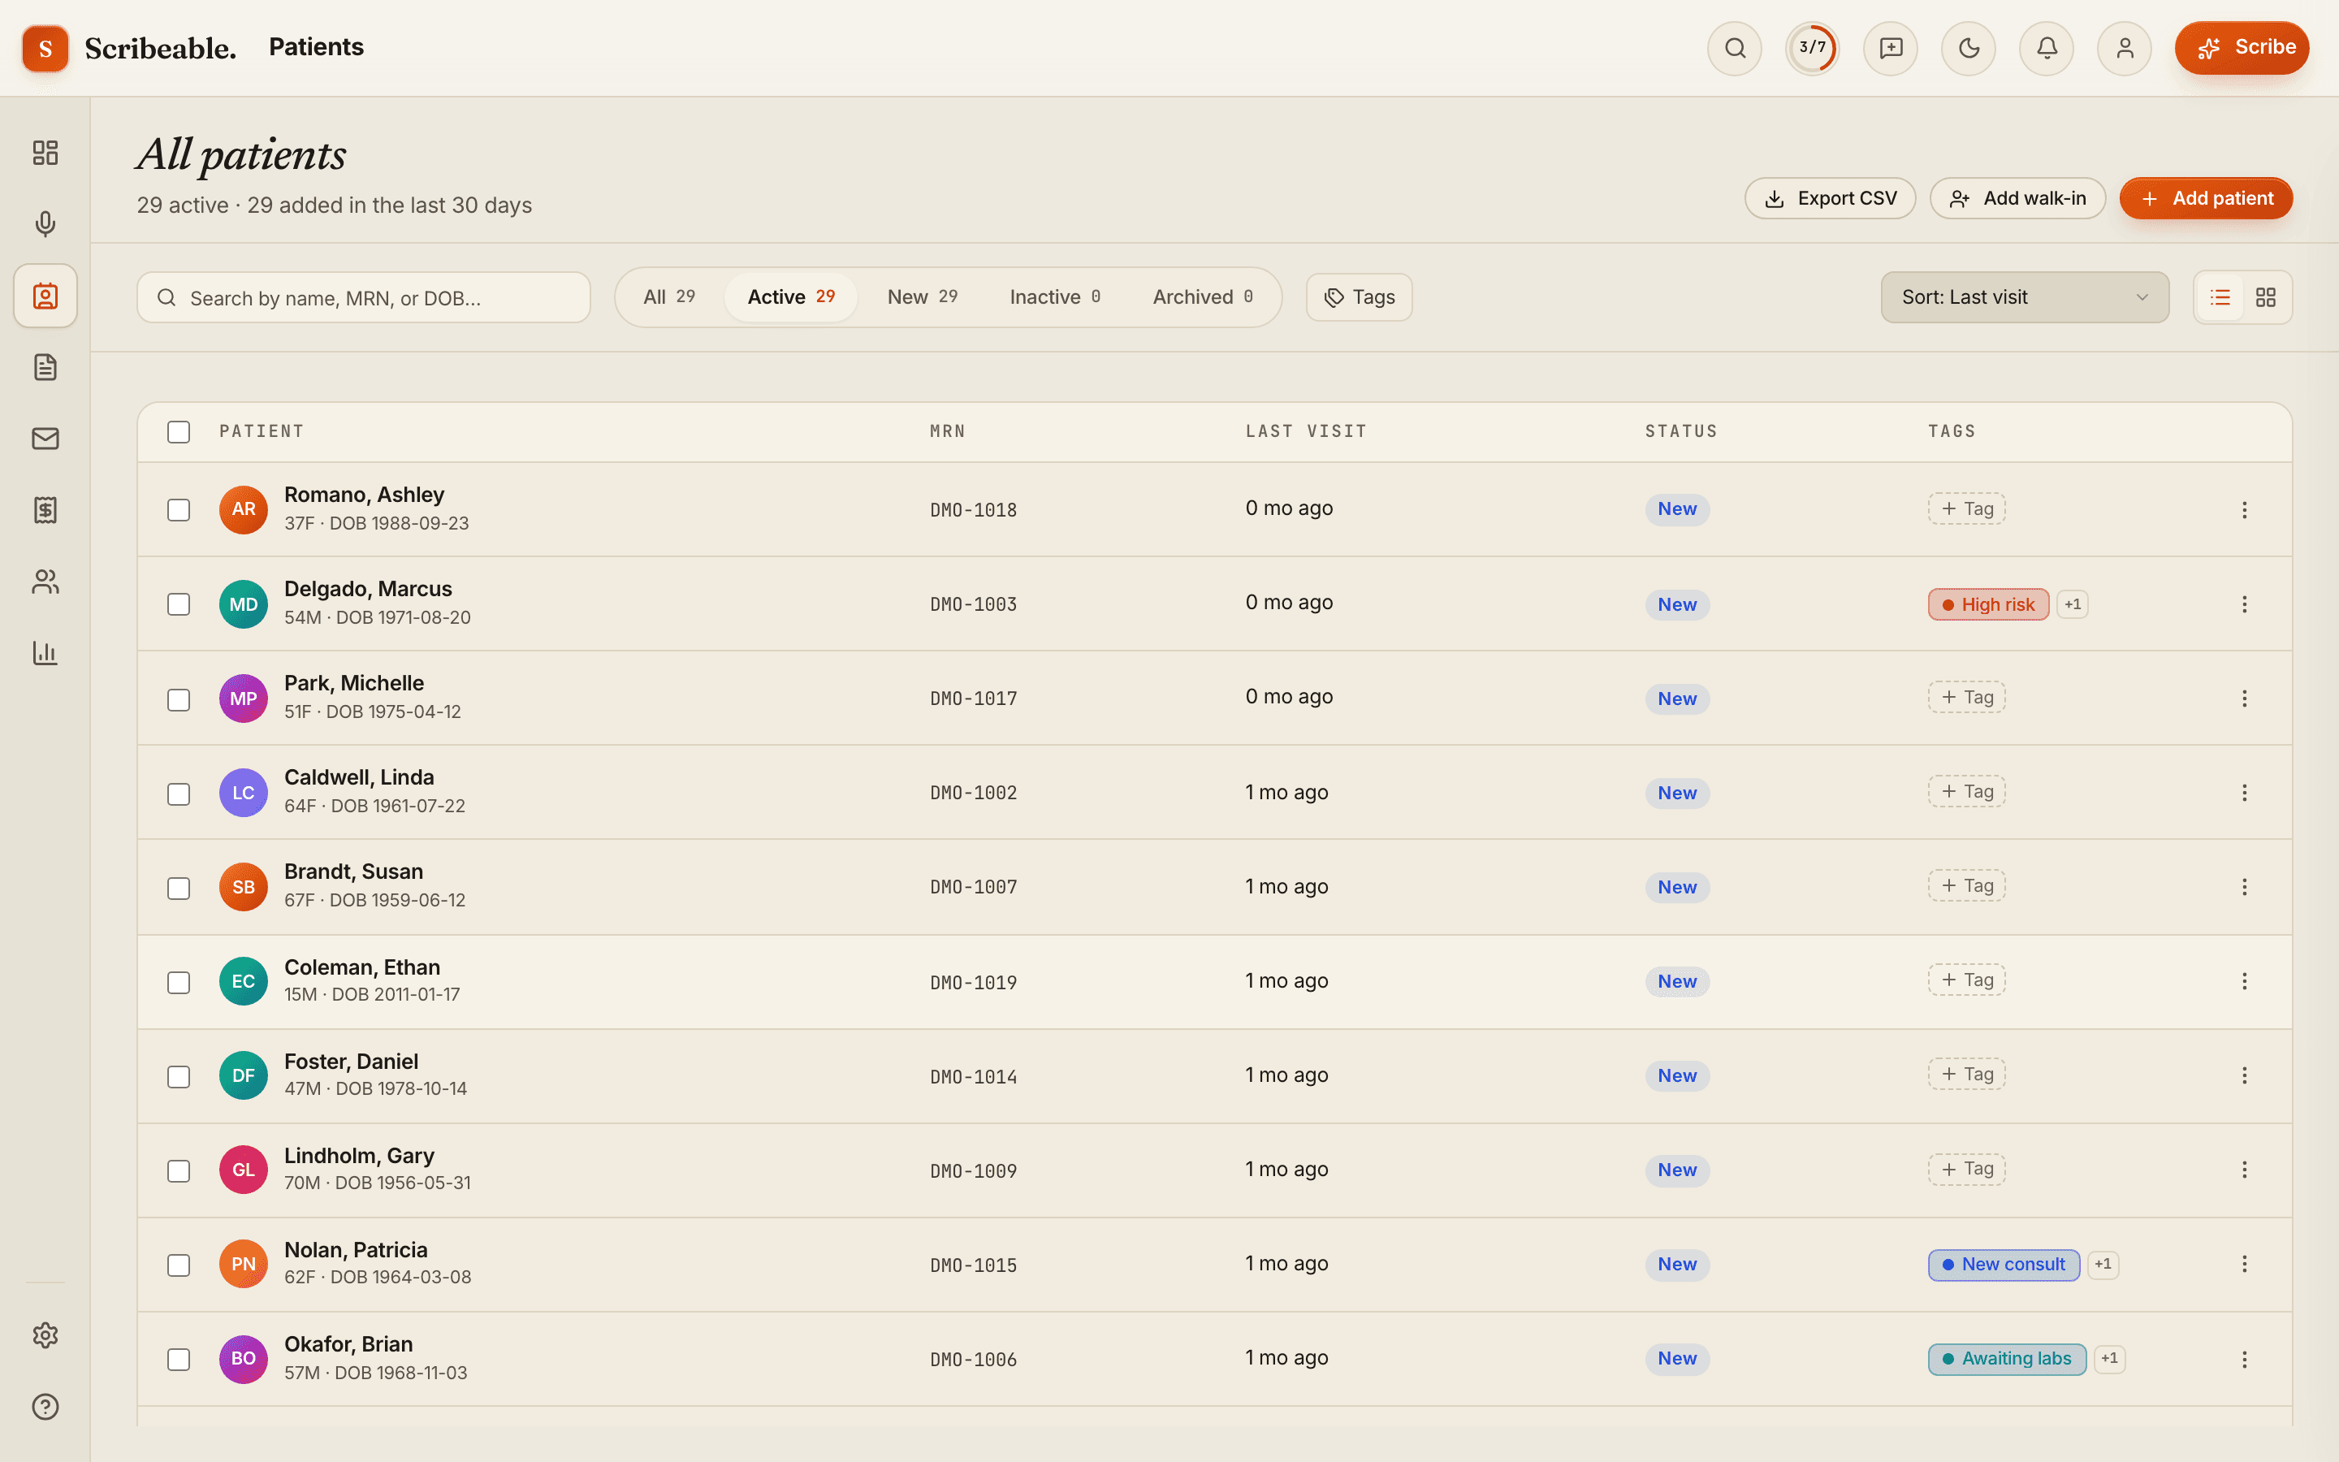Screen dimensions: 2339x1462
Task: Open row actions menu for Caldwell, Linda
Action: [x=2244, y=793]
